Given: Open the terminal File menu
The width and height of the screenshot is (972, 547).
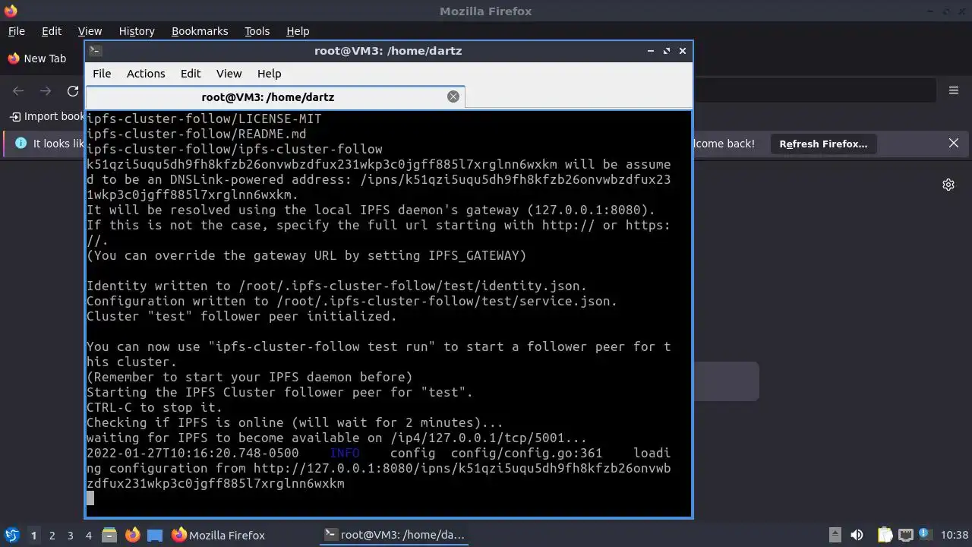Looking at the screenshot, I should (x=102, y=74).
